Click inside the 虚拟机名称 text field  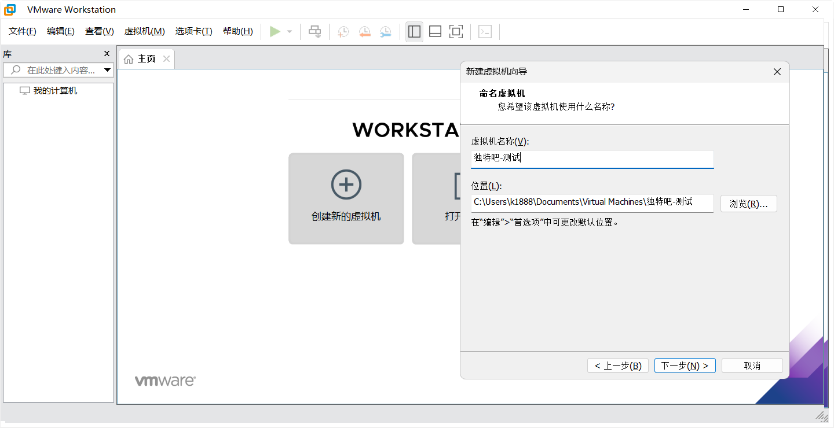point(592,159)
